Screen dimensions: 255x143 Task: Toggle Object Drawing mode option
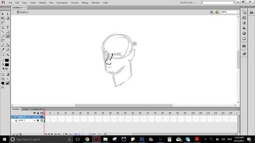point(3,74)
